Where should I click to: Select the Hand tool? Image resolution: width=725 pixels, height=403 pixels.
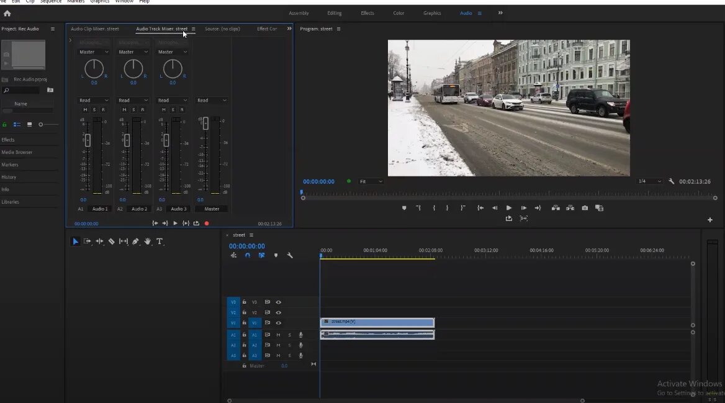click(x=148, y=242)
